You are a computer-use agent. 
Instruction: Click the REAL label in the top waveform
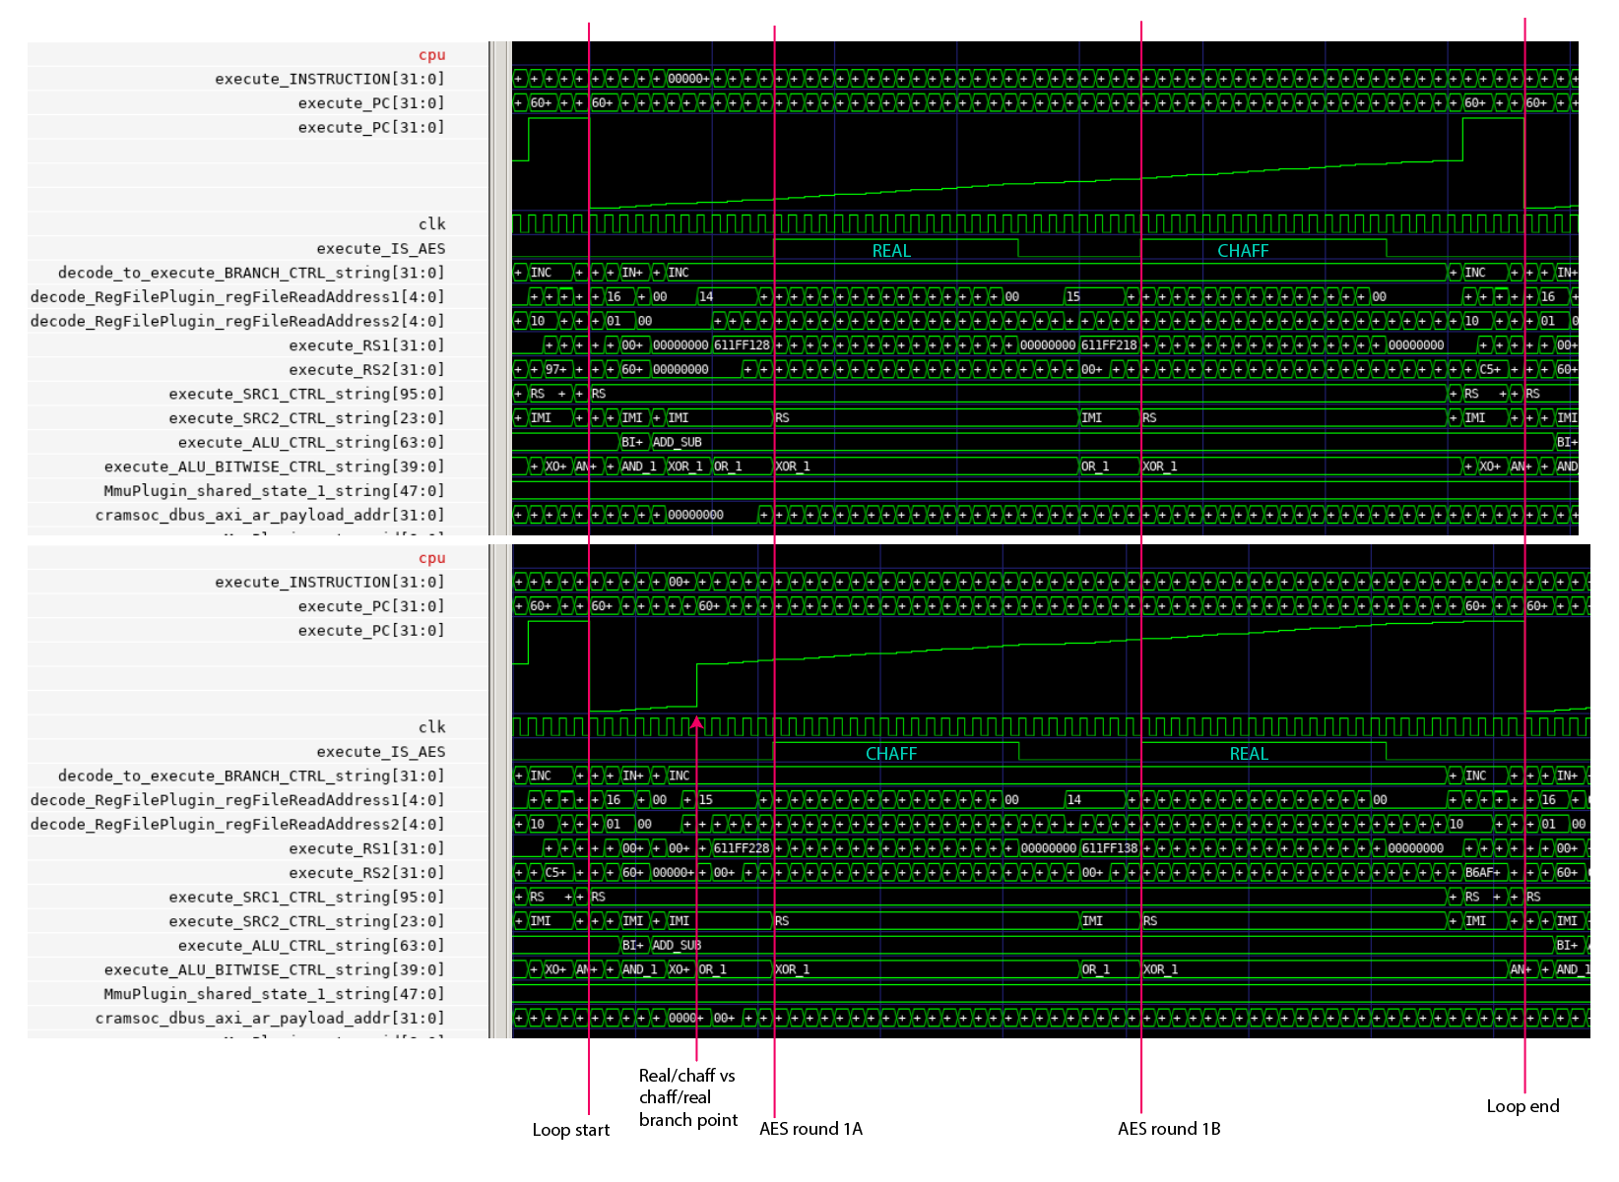(x=891, y=251)
